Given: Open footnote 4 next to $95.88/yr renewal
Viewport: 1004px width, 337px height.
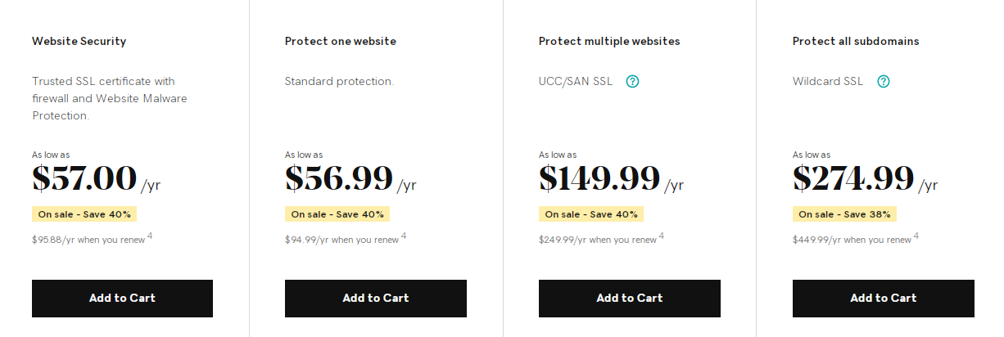Looking at the screenshot, I should (x=150, y=236).
